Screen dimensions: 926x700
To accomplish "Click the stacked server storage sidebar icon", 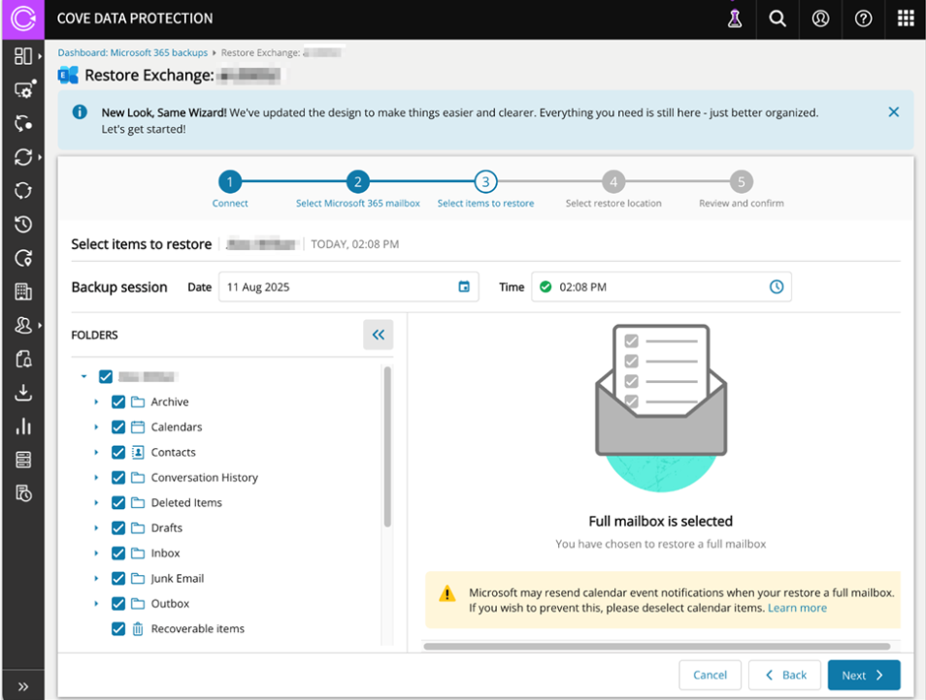I will click(23, 460).
